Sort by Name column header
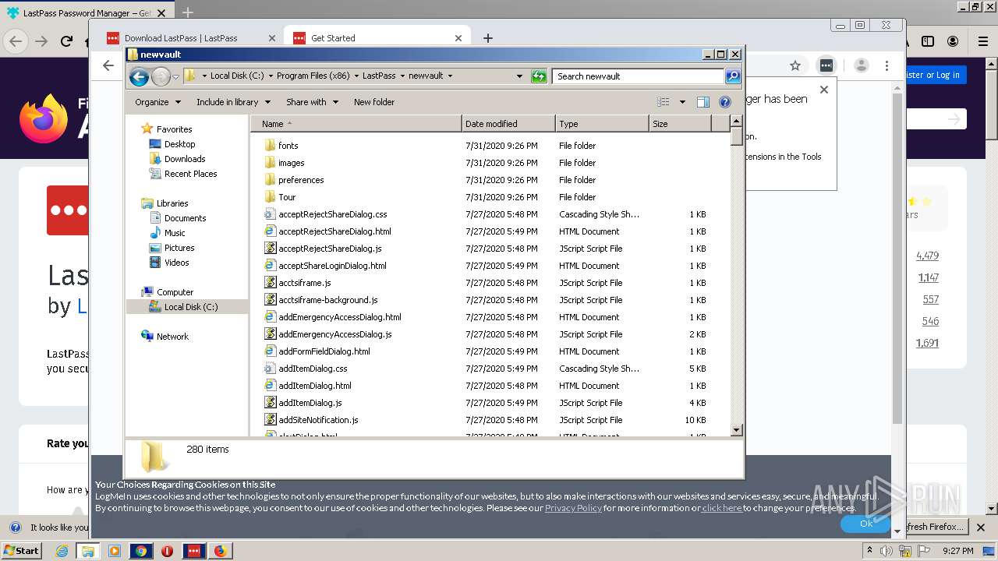 click(356, 124)
